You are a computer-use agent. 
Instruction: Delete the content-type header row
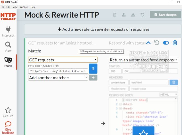tap(174, 83)
